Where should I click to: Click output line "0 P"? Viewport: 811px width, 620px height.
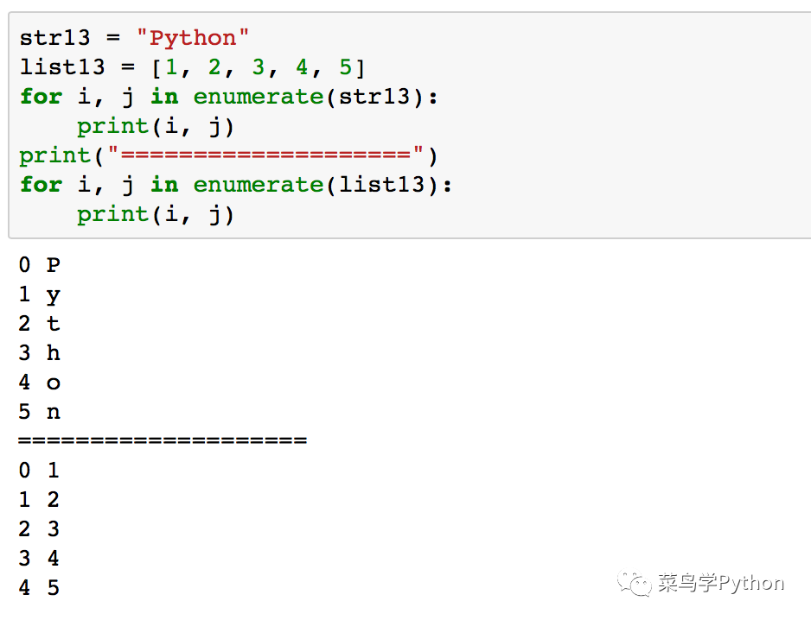pyautogui.click(x=40, y=265)
